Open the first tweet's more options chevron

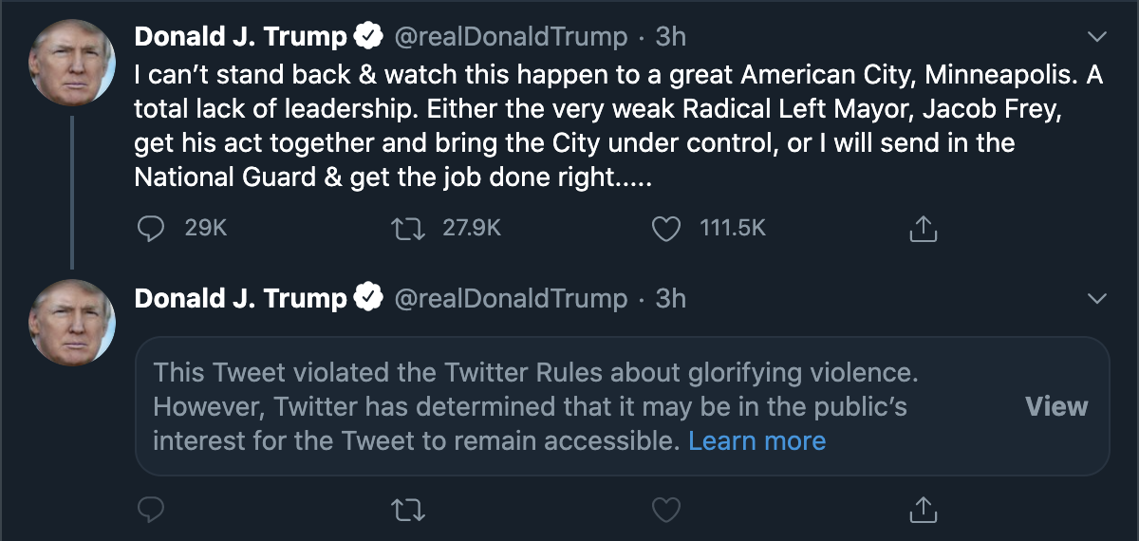tap(1096, 37)
